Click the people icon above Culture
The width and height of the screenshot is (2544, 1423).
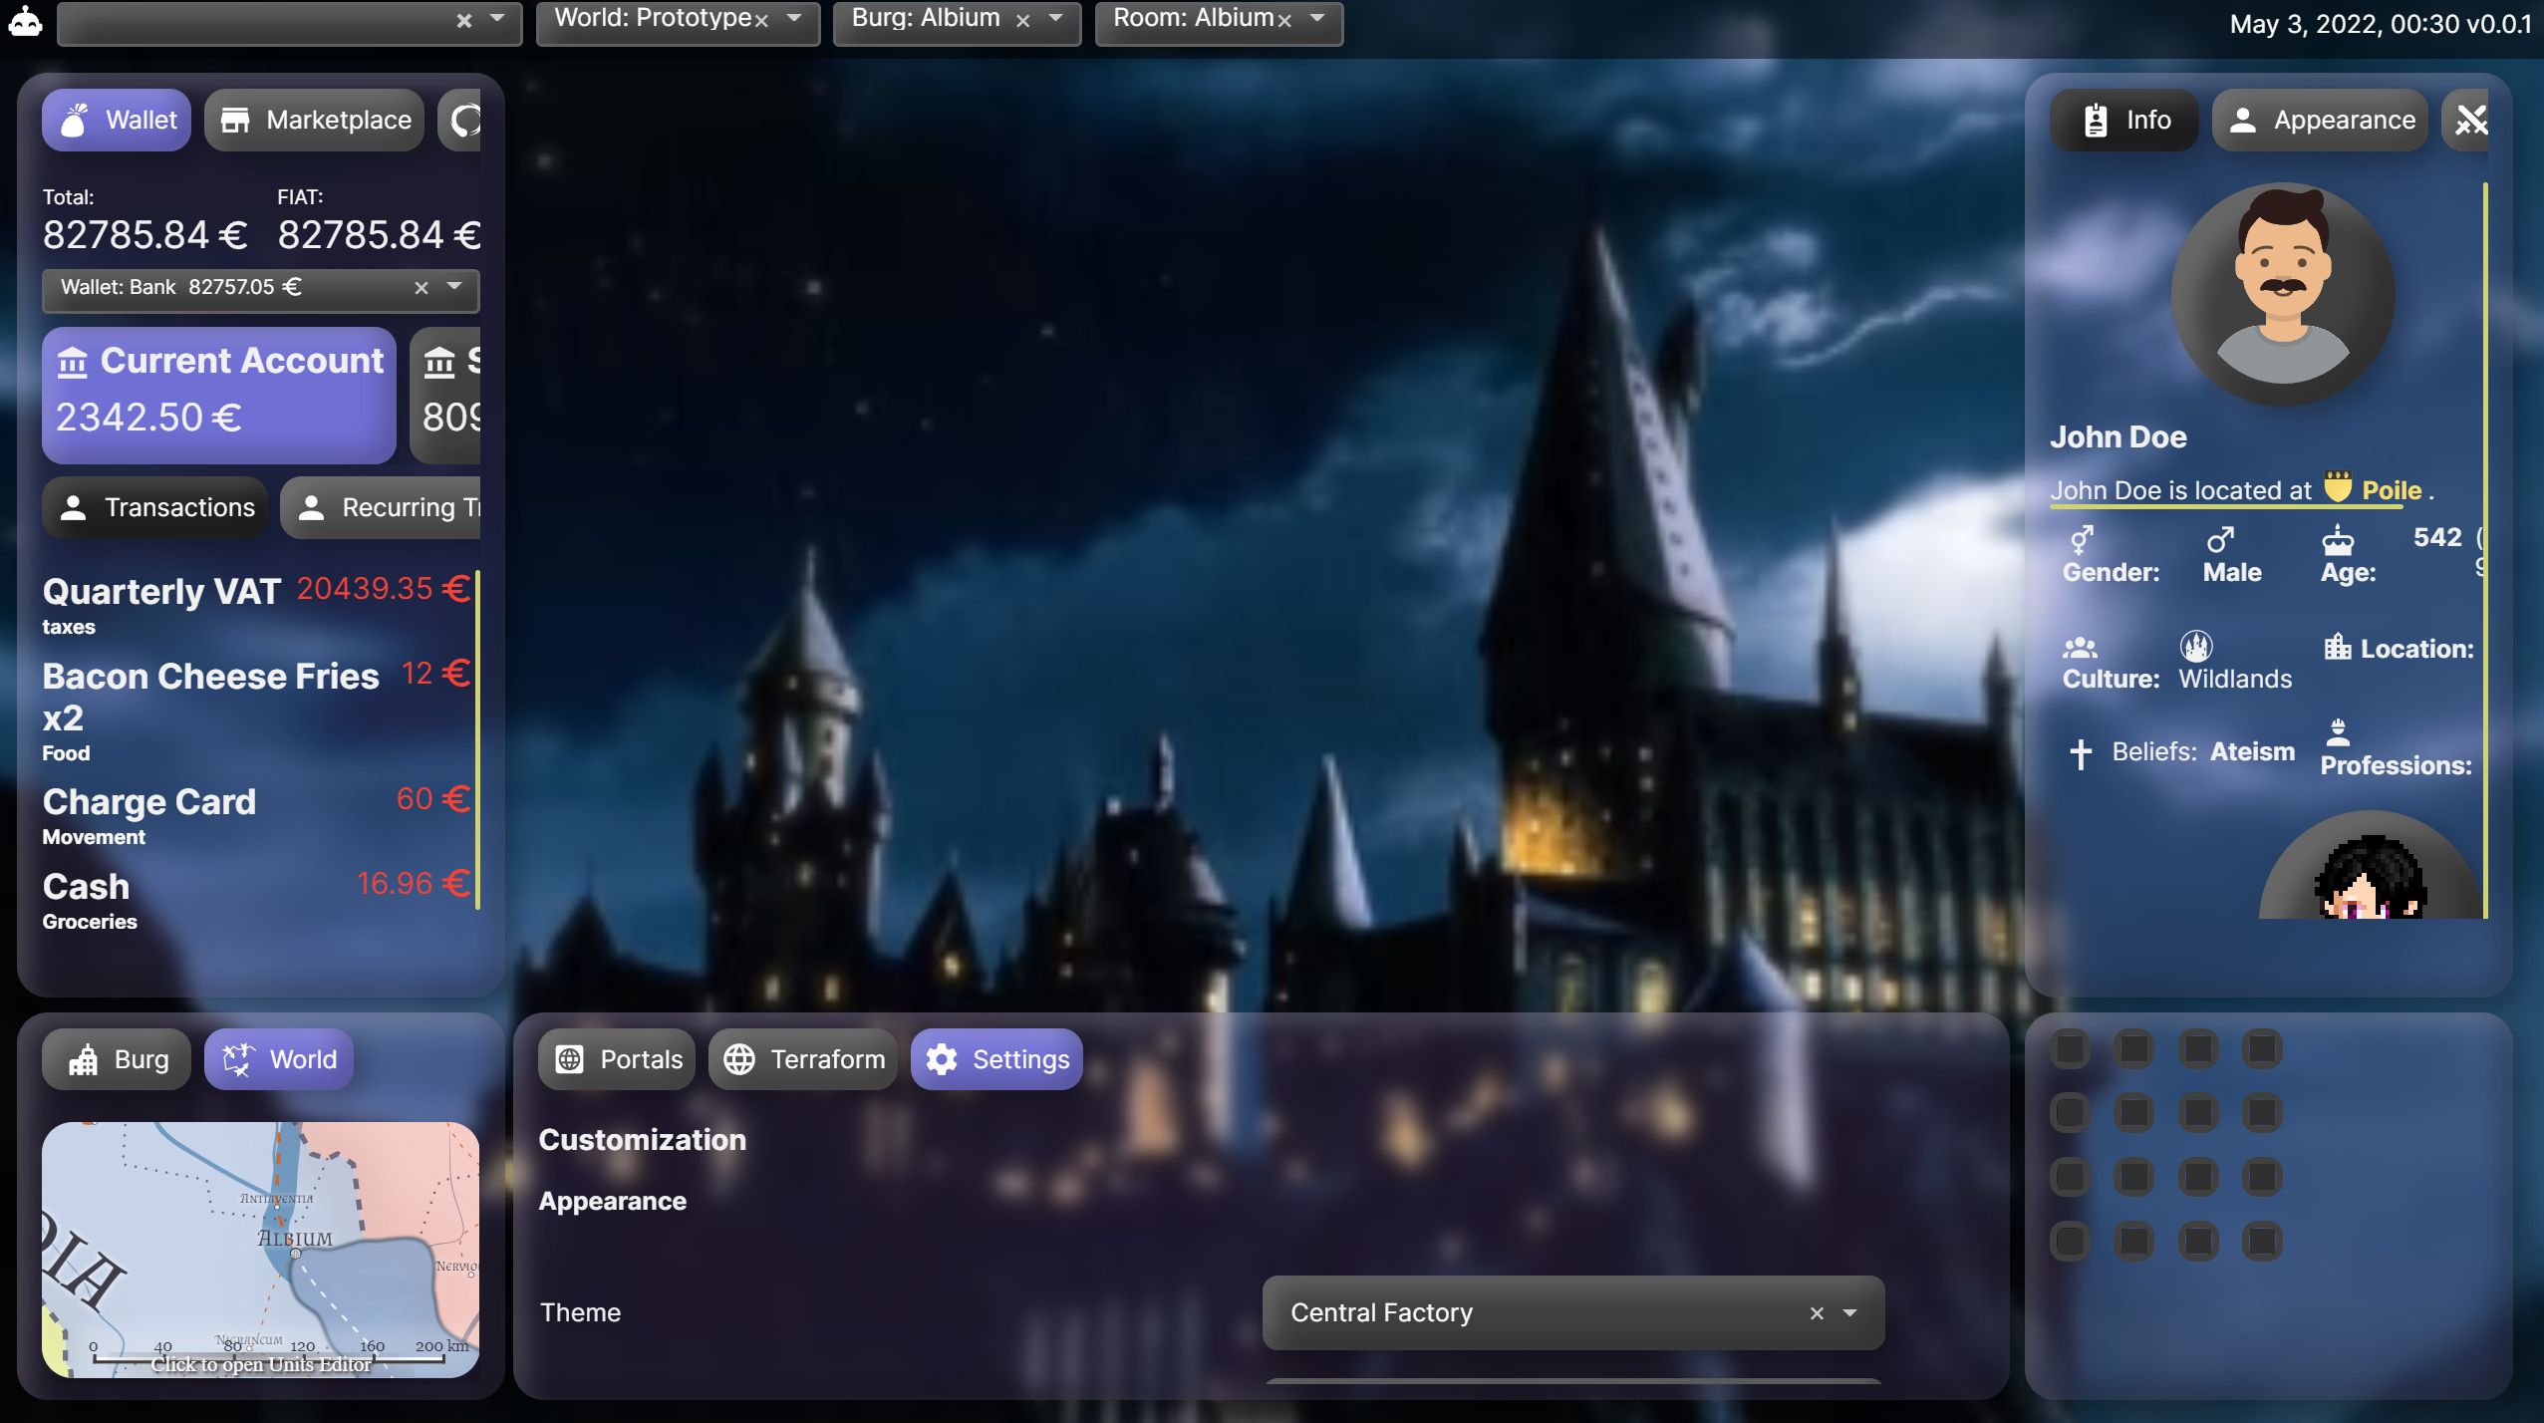[x=2080, y=649]
